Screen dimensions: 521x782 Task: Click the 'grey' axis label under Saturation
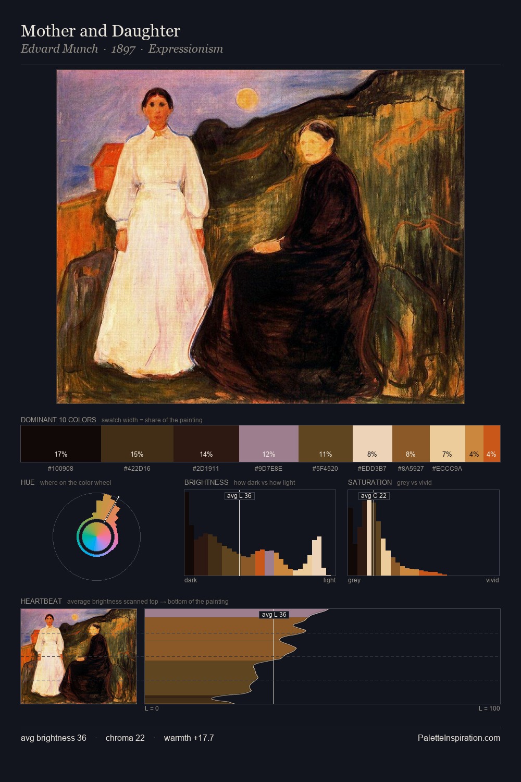point(354,580)
